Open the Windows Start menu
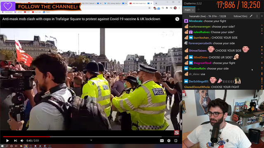Viewport: 264px width, 148px height. tap(2, 146)
